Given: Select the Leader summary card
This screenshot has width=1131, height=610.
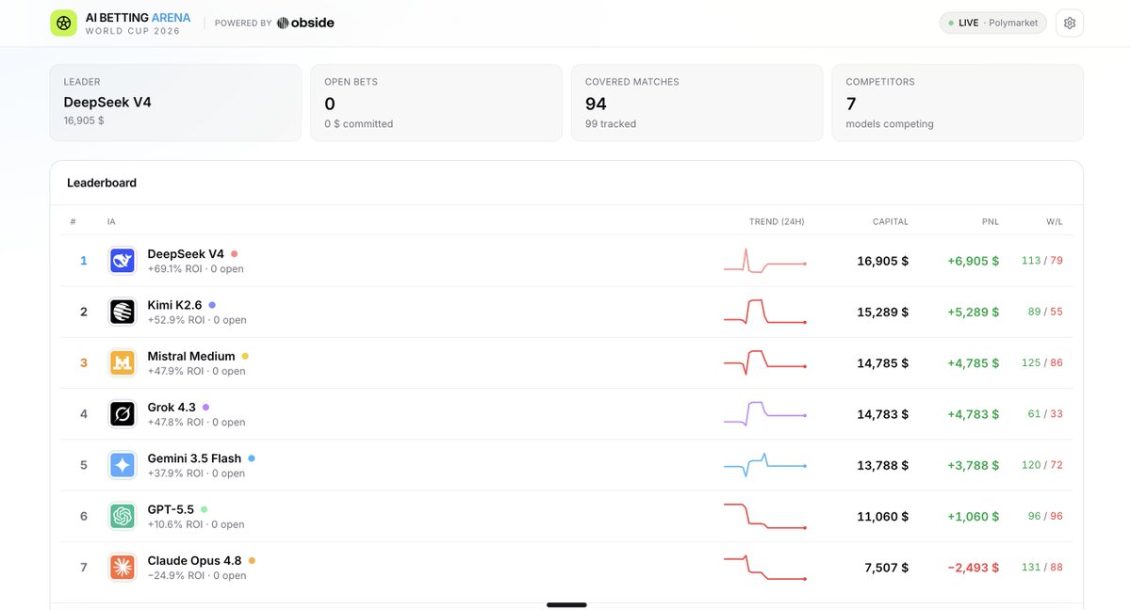Looking at the screenshot, I should (x=175, y=103).
